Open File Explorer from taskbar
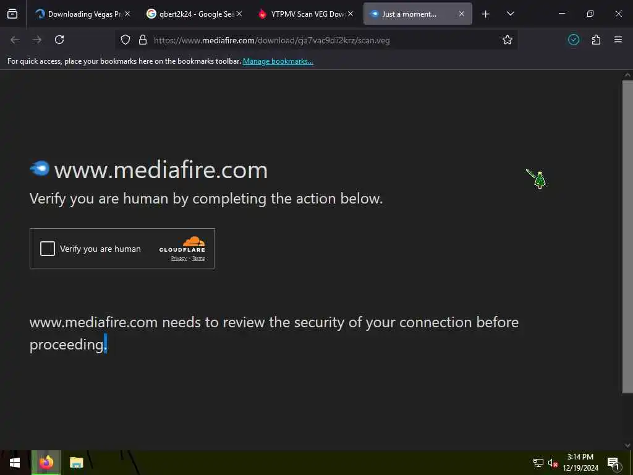633x475 pixels. coord(76,463)
